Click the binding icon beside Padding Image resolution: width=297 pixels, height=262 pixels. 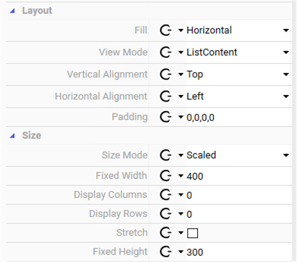click(165, 117)
